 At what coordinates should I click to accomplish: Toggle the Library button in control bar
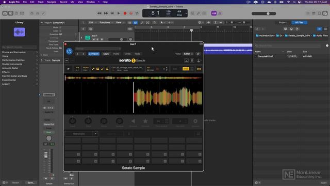tap(5, 13)
